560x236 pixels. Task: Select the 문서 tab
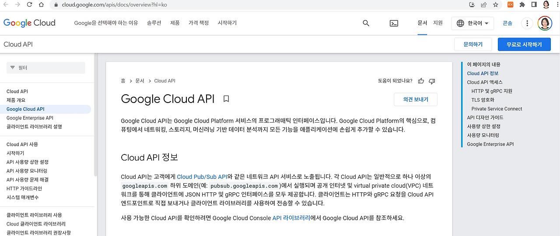click(x=422, y=23)
